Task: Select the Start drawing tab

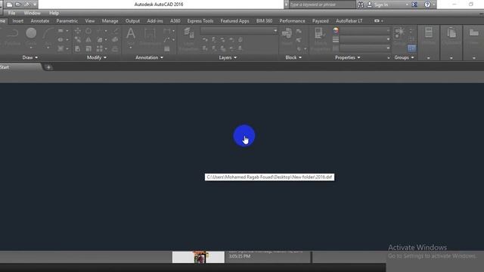Action: (x=20, y=67)
